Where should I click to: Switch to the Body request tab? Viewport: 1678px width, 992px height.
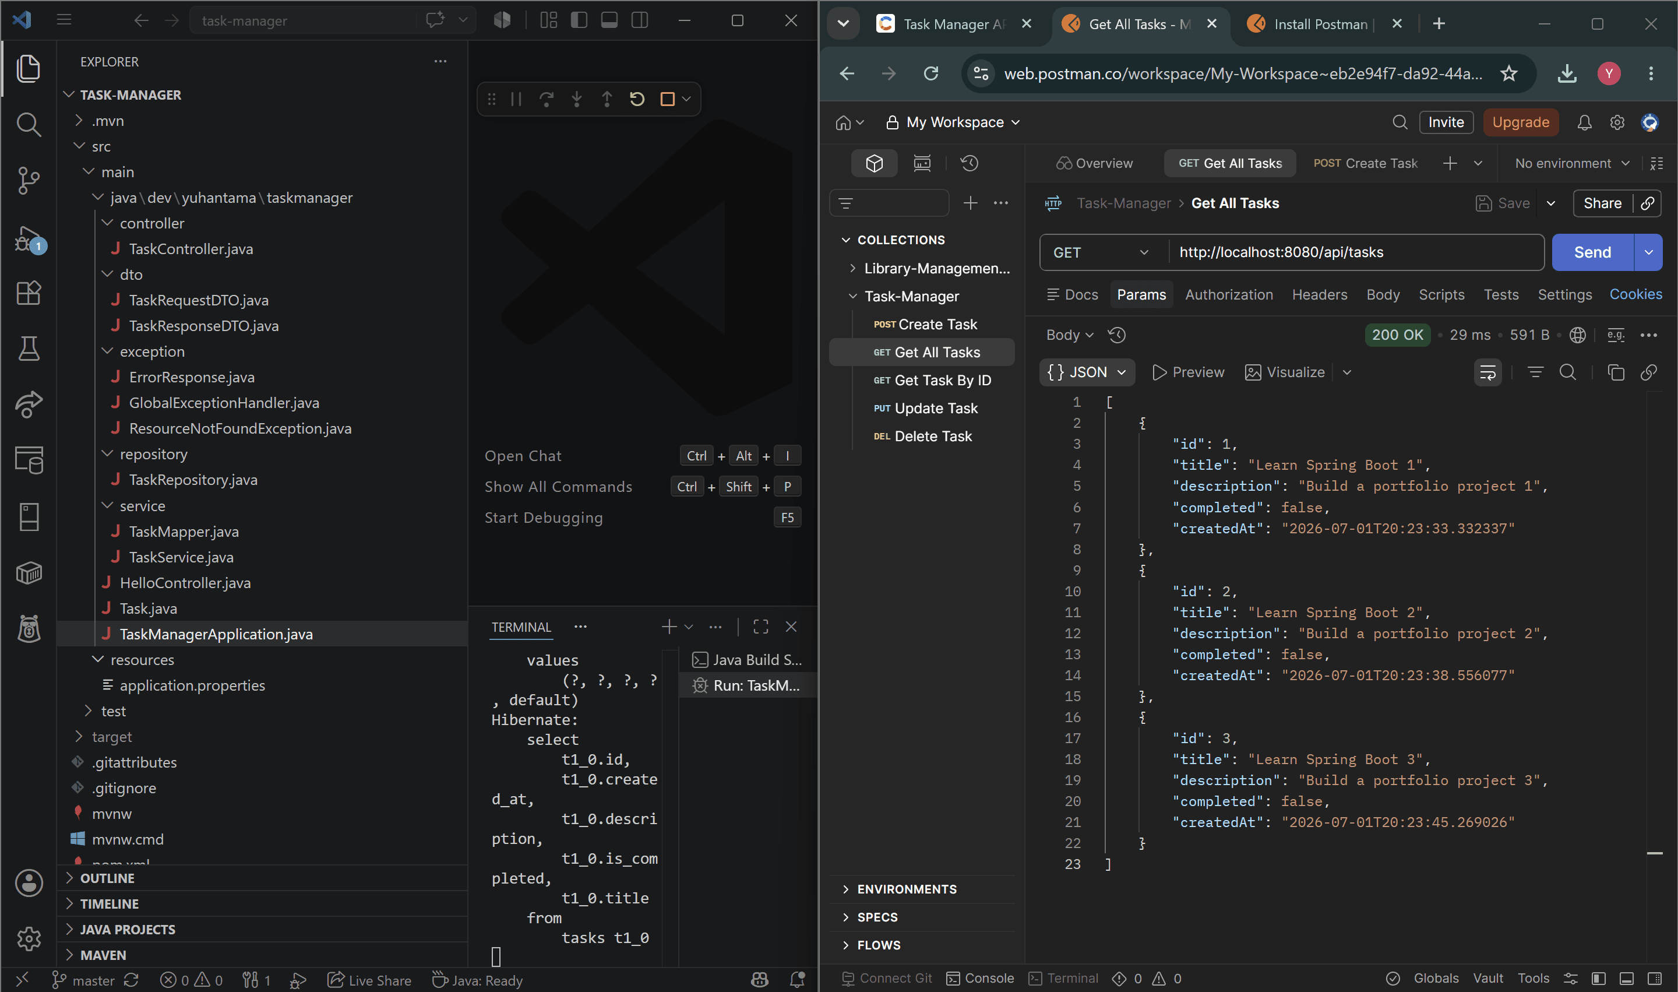(x=1383, y=294)
